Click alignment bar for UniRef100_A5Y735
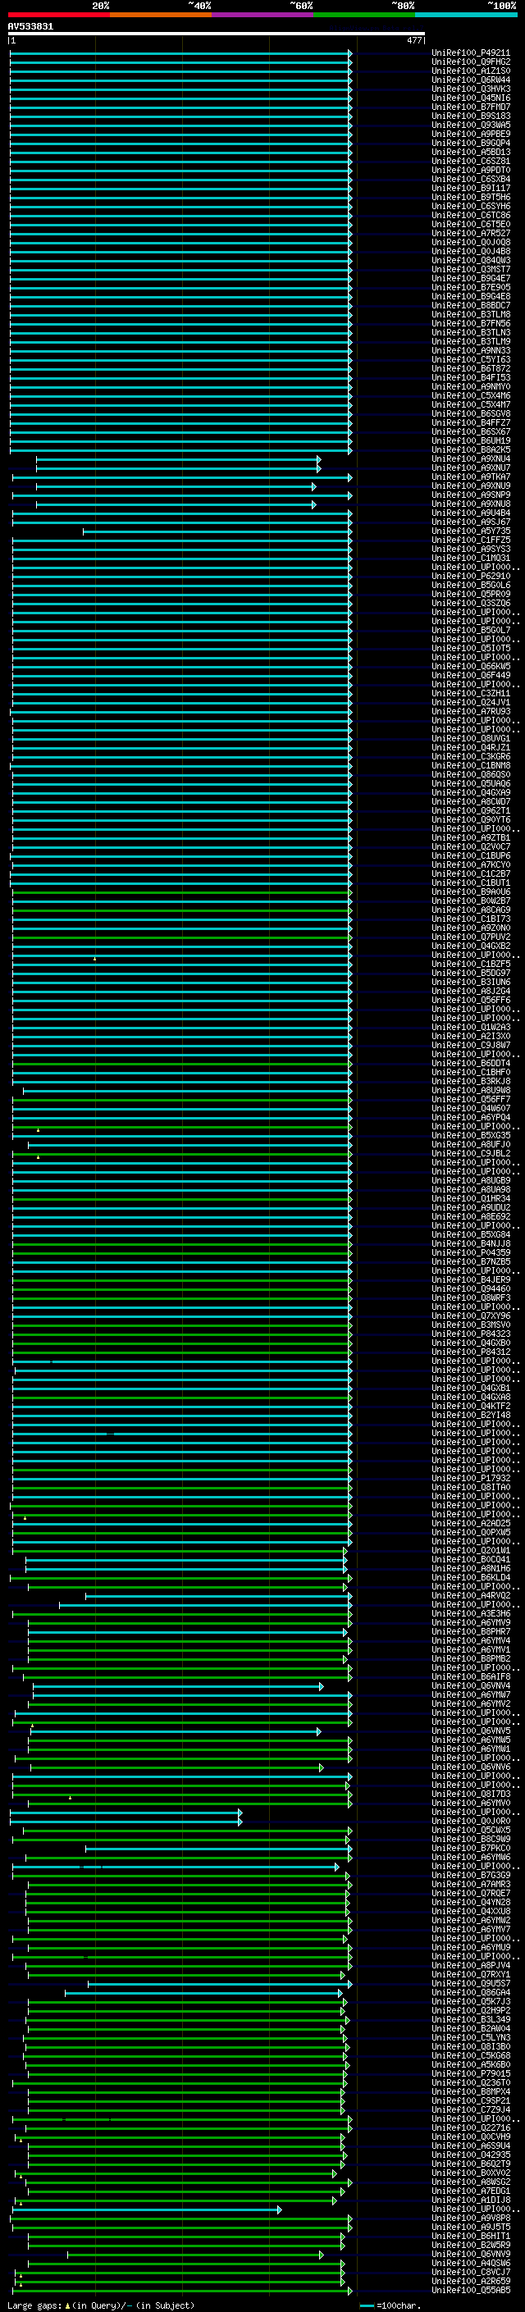 point(216,532)
